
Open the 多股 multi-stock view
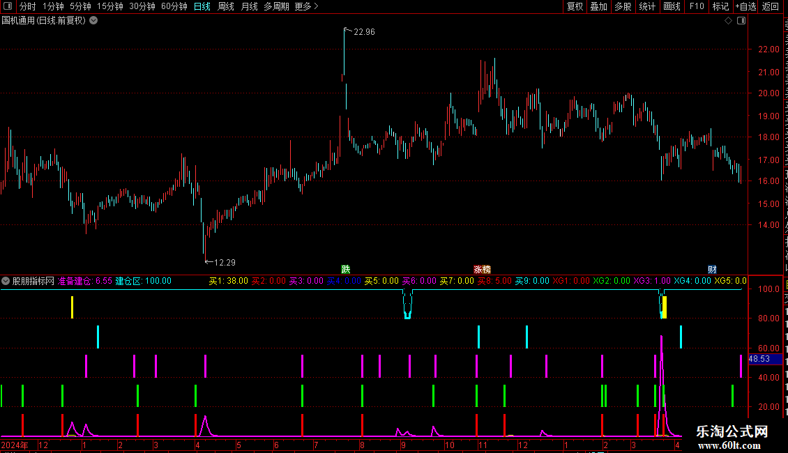pyautogui.click(x=623, y=6)
